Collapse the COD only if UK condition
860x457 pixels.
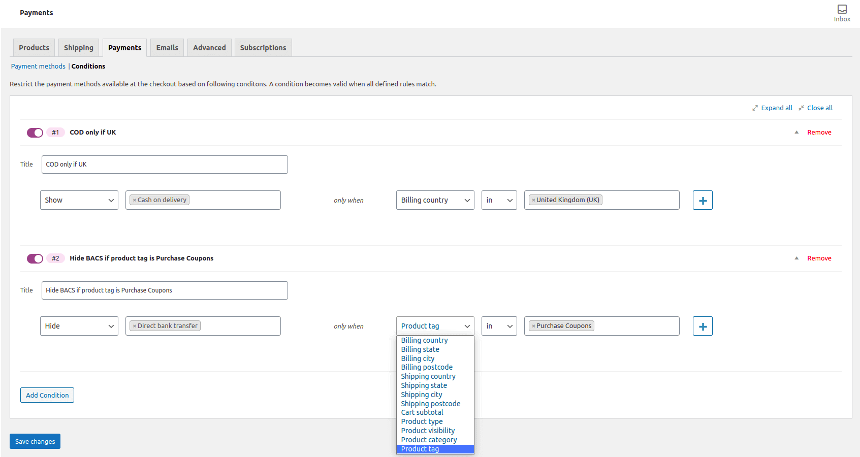(796, 132)
